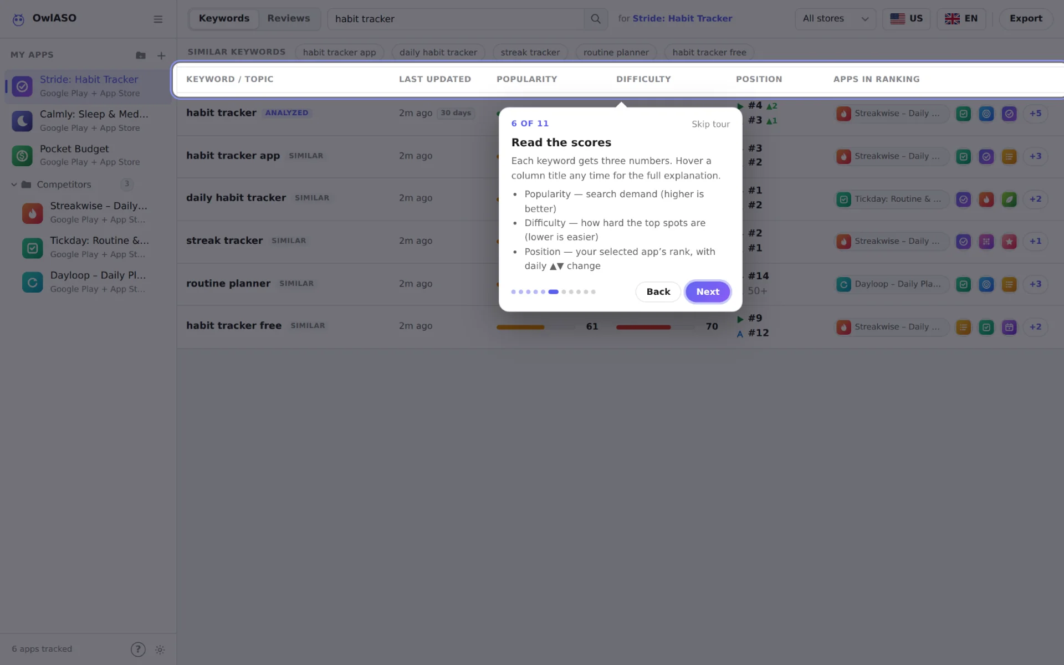Collapse sidebar with the hamburger menu icon
This screenshot has width=1064, height=665.
158,19
